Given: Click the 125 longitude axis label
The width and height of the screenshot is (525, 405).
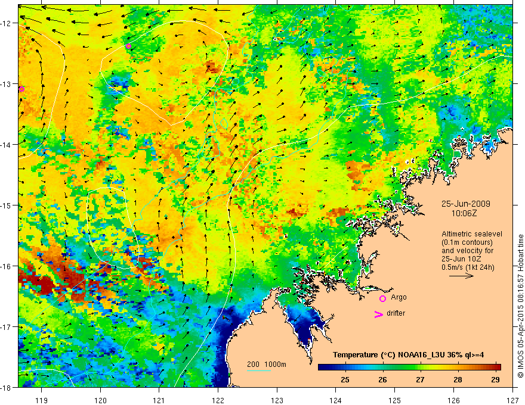Looking at the screenshot, I should tap(395, 400).
